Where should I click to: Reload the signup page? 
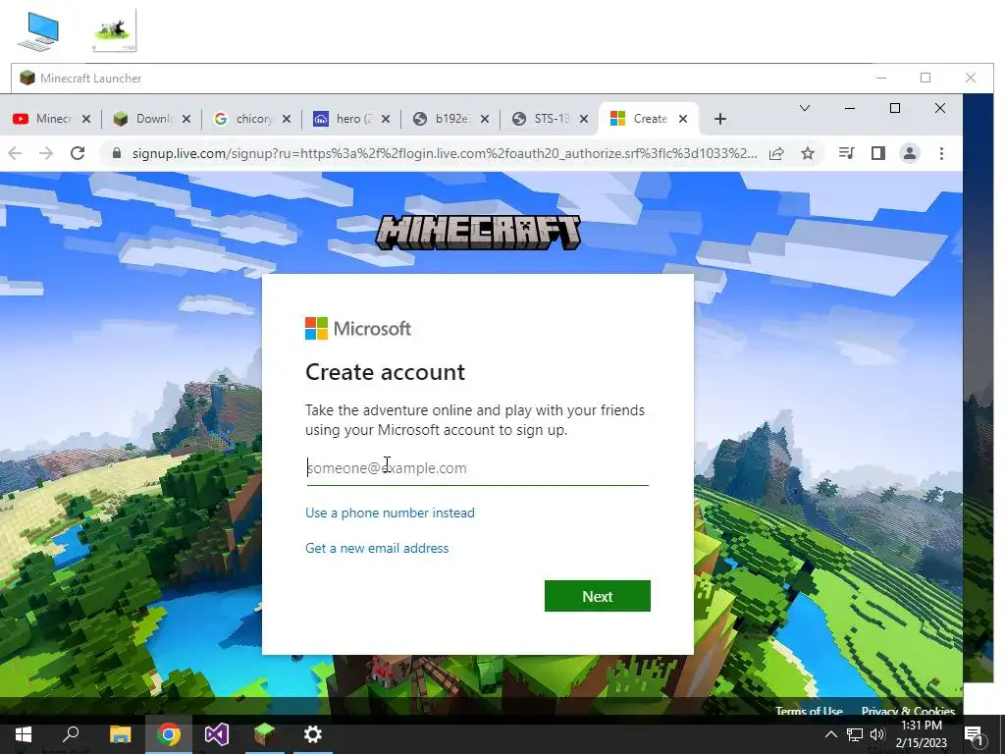[x=78, y=153]
